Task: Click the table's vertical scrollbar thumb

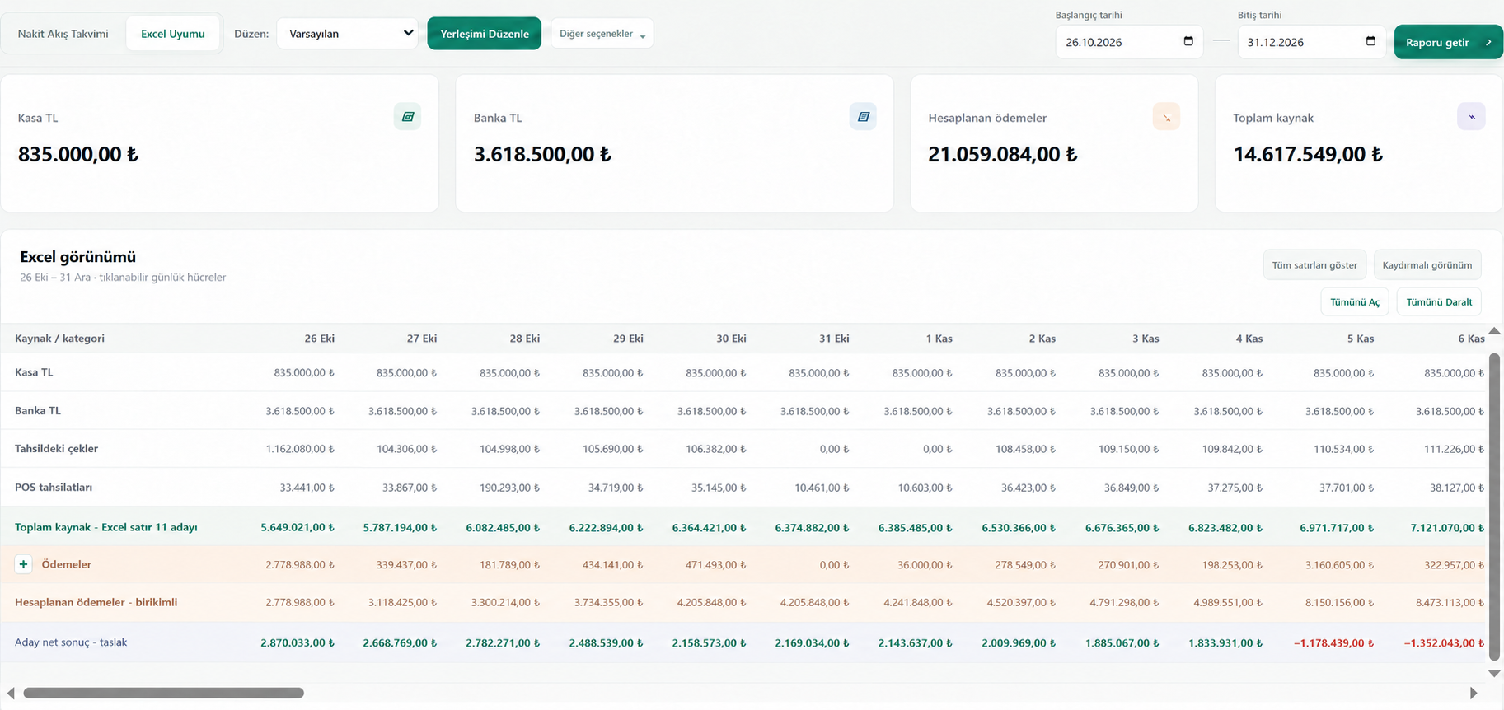Action: pyautogui.click(x=1494, y=507)
